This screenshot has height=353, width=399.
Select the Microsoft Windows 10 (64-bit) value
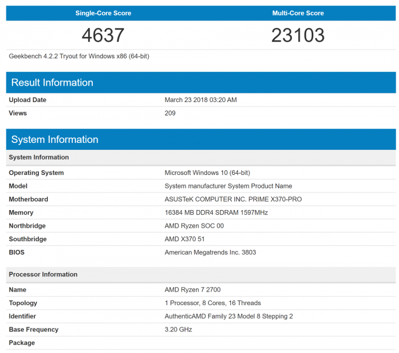(x=207, y=173)
